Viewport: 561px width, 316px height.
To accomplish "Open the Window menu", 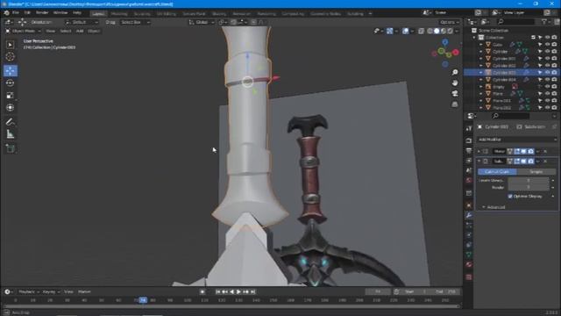I will tap(60, 12).
